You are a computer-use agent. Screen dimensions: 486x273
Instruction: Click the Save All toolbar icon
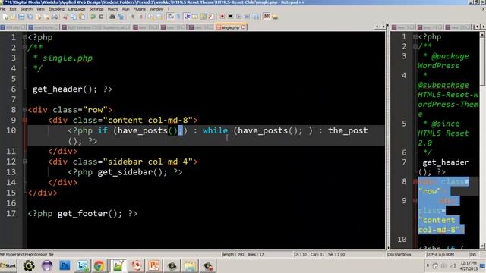point(30,17)
